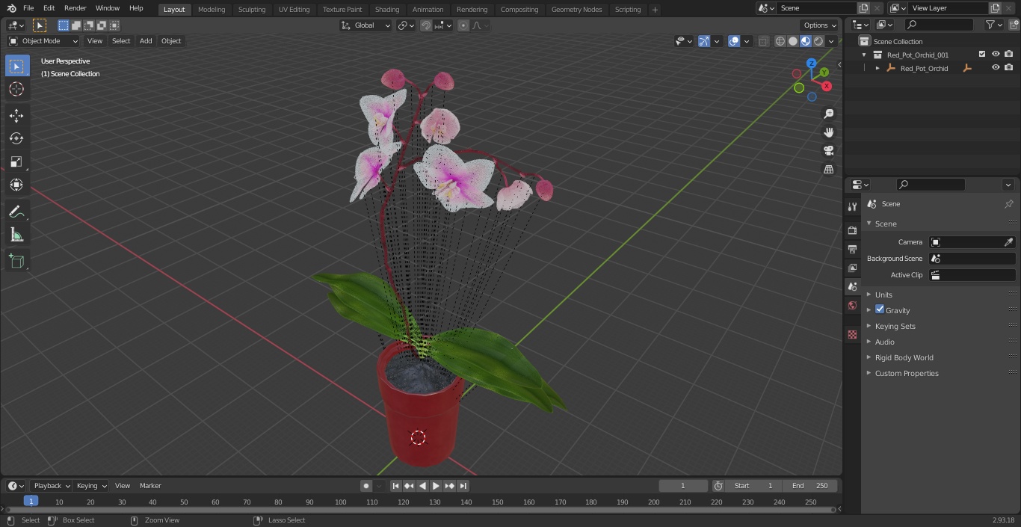
Task: Toggle camera view icon in viewport
Action: coord(829,151)
